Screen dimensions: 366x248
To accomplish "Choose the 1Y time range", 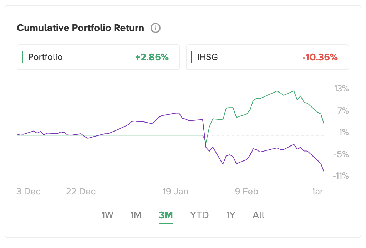I will pyautogui.click(x=230, y=215).
